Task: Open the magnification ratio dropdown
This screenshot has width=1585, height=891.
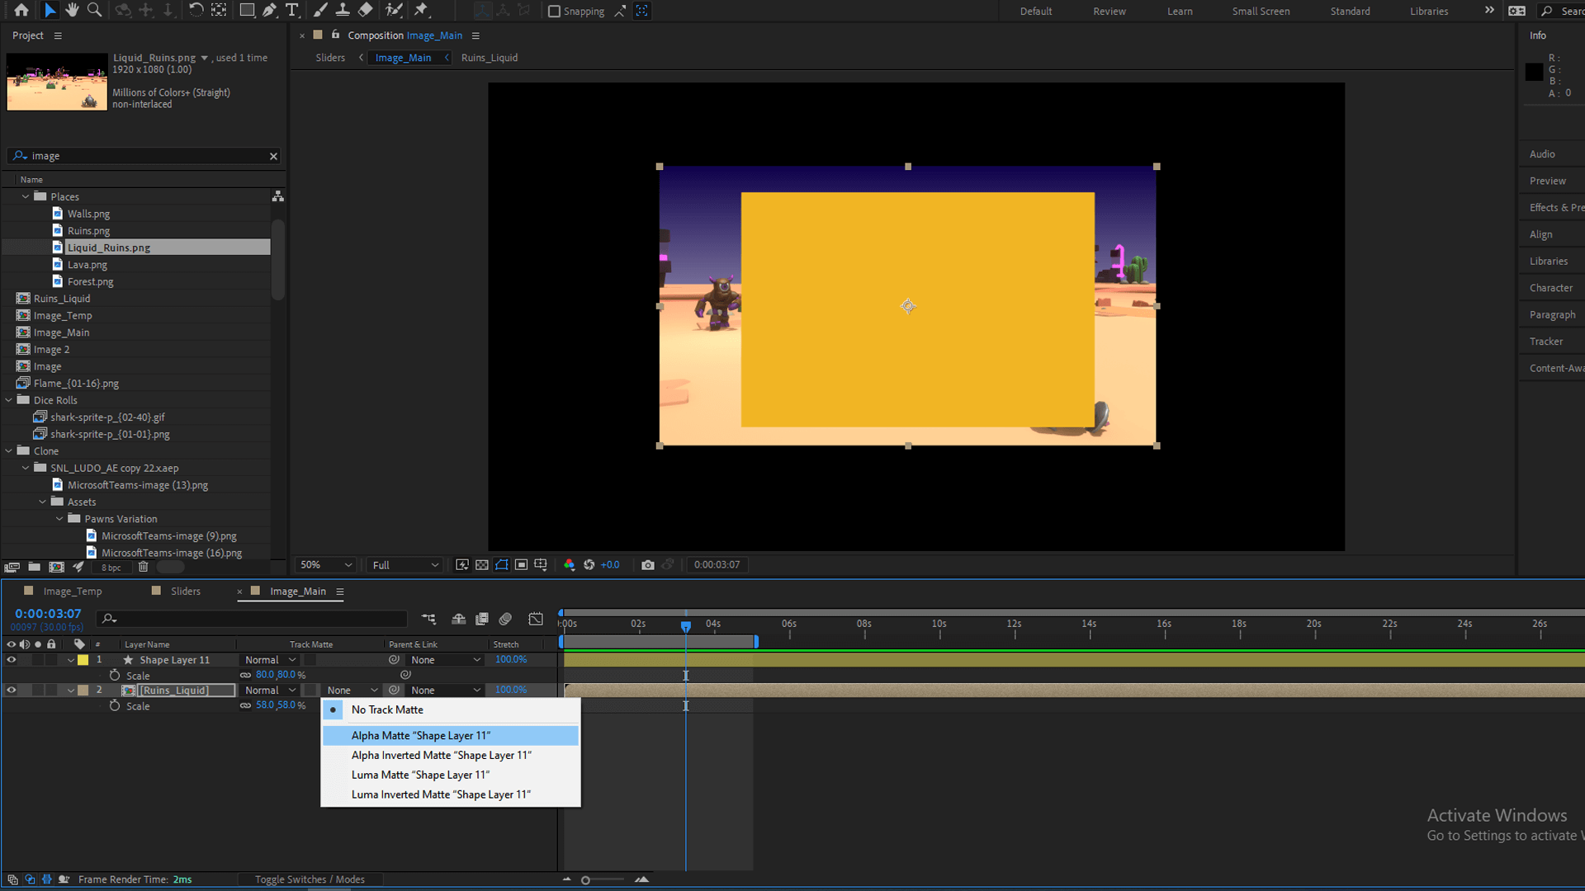Action: [x=324, y=564]
